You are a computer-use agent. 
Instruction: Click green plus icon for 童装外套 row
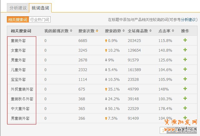pos(185,40)
